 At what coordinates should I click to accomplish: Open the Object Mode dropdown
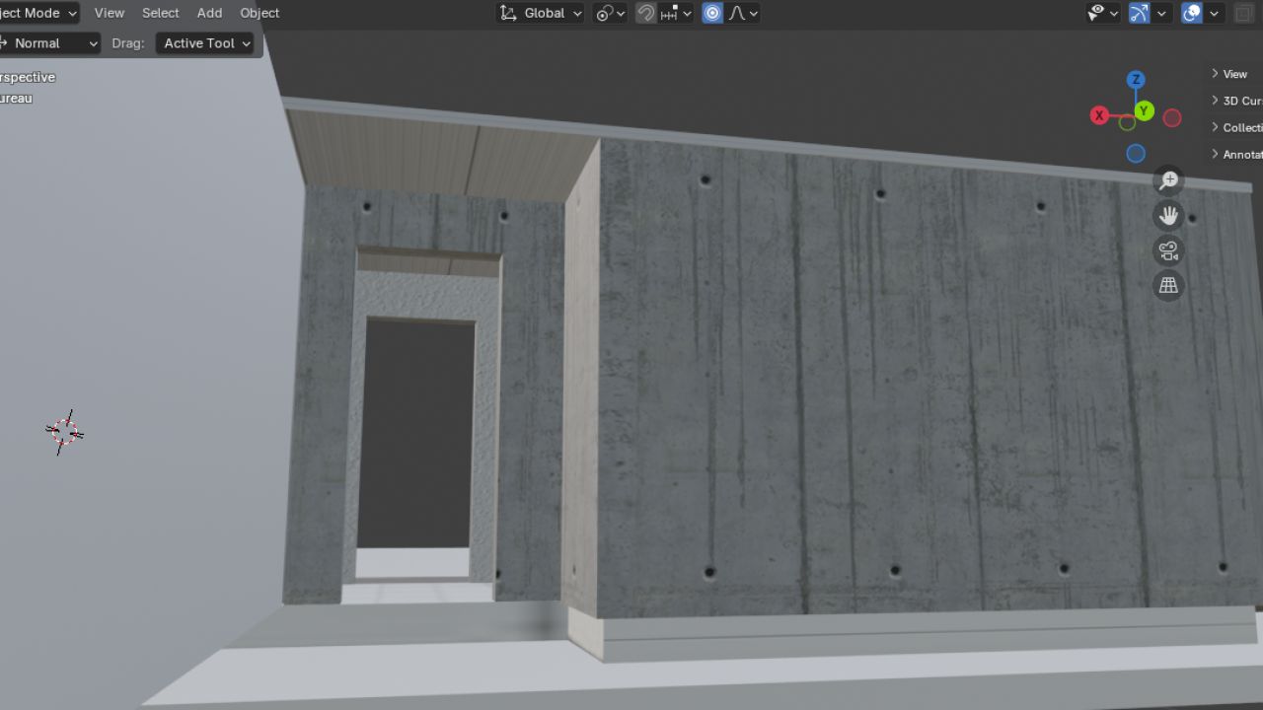tap(39, 13)
